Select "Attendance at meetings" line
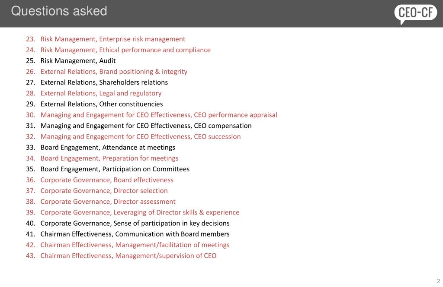 (108, 148)
